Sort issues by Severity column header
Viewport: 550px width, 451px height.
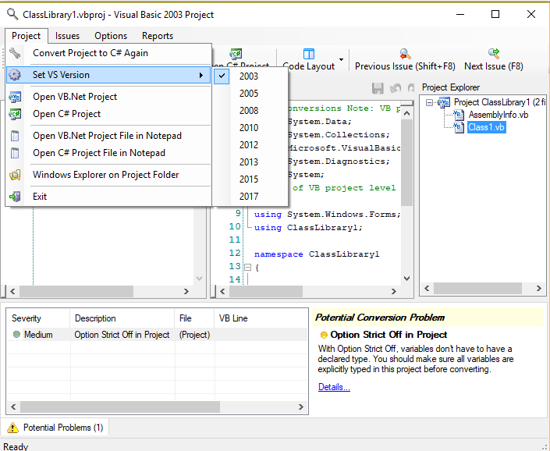[38, 318]
